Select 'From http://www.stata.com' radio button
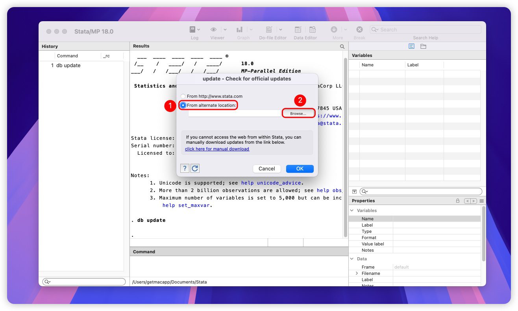This screenshot has height=311, width=518. tap(183, 96)
